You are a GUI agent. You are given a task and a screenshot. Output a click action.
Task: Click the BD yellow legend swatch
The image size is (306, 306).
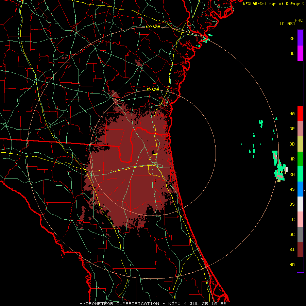[300, 144]
